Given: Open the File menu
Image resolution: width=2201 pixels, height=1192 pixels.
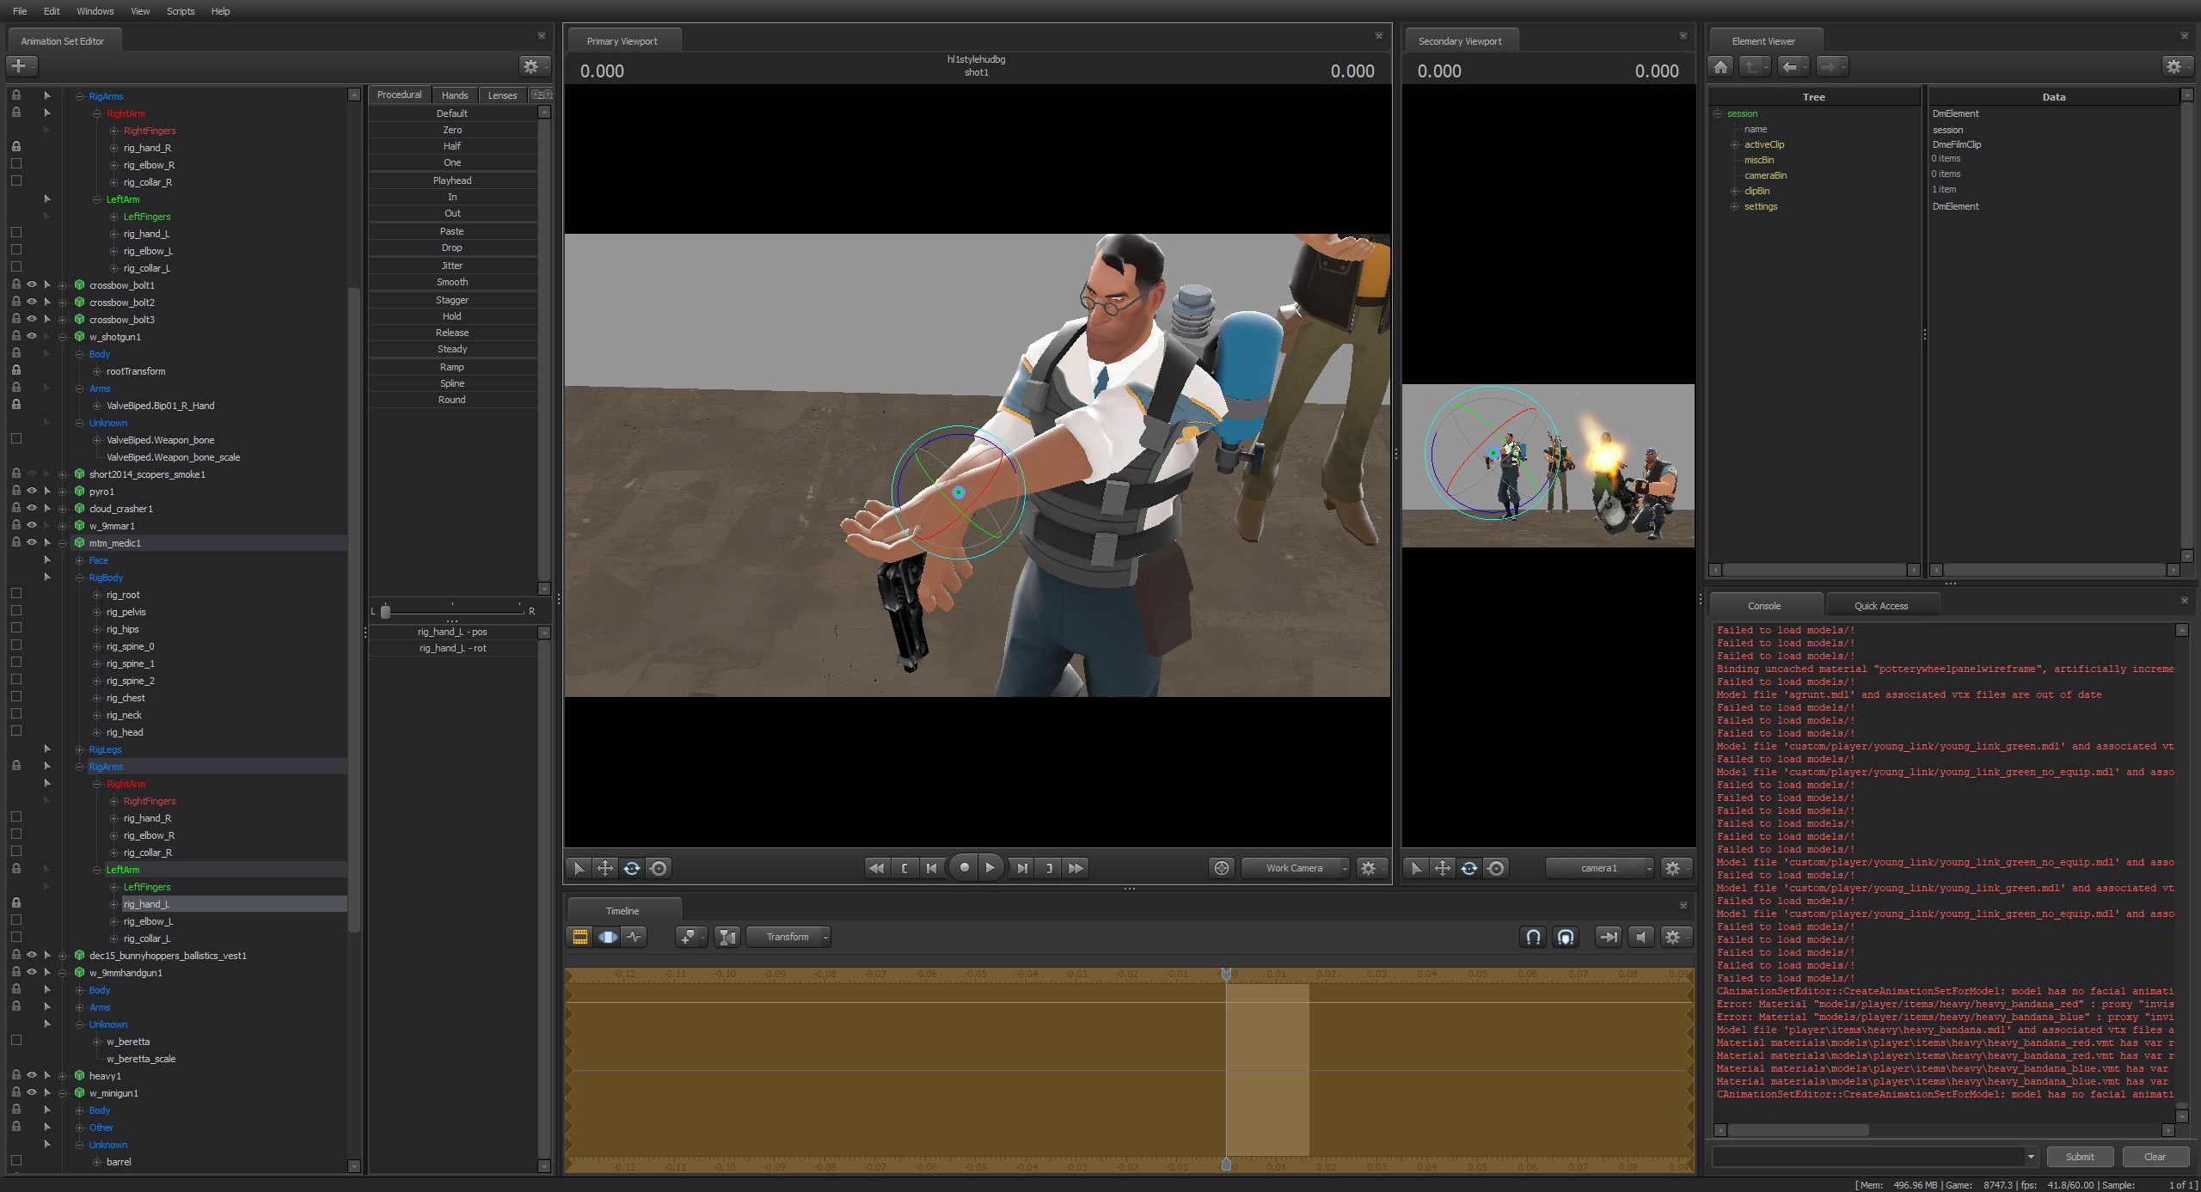Looking at the screenshot, I should pyautogui.click(x=20, y=11).
